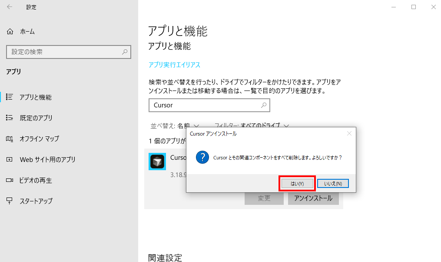
Task: Click the 既定のアプリ icon
Action: 9,118
